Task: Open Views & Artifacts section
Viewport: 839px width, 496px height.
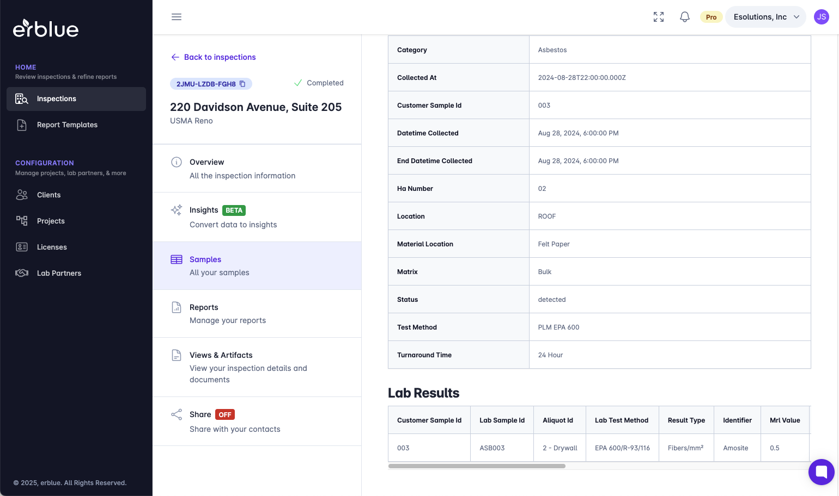Action: click(x=257, y=367)
